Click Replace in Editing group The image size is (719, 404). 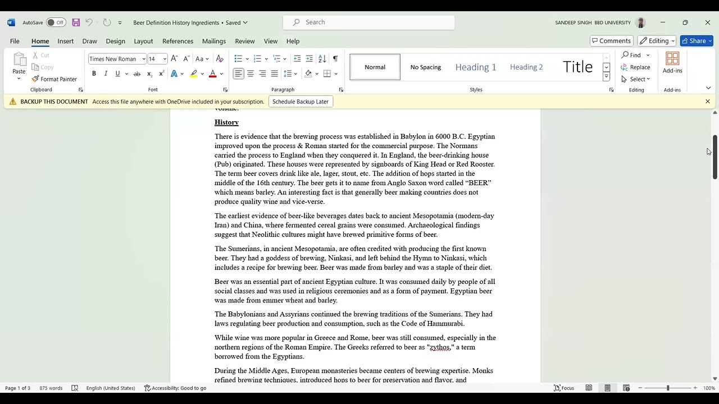pos(635,67)
